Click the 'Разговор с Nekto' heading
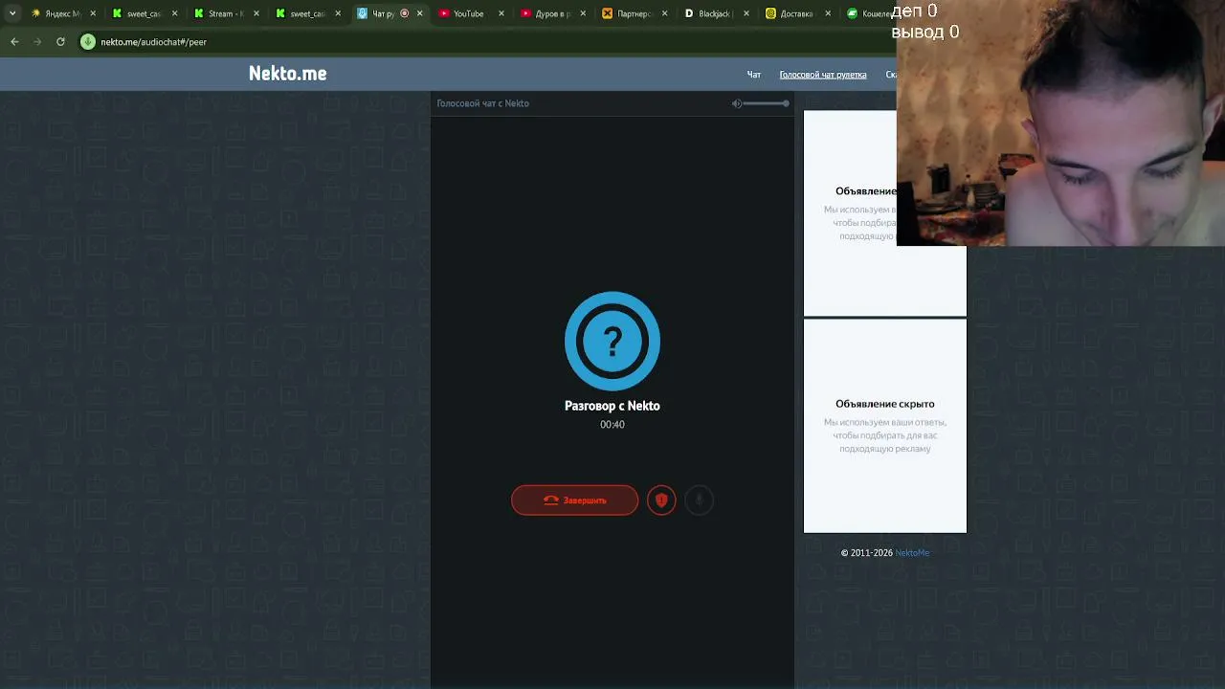1225x689 pixels. [612, 406]
